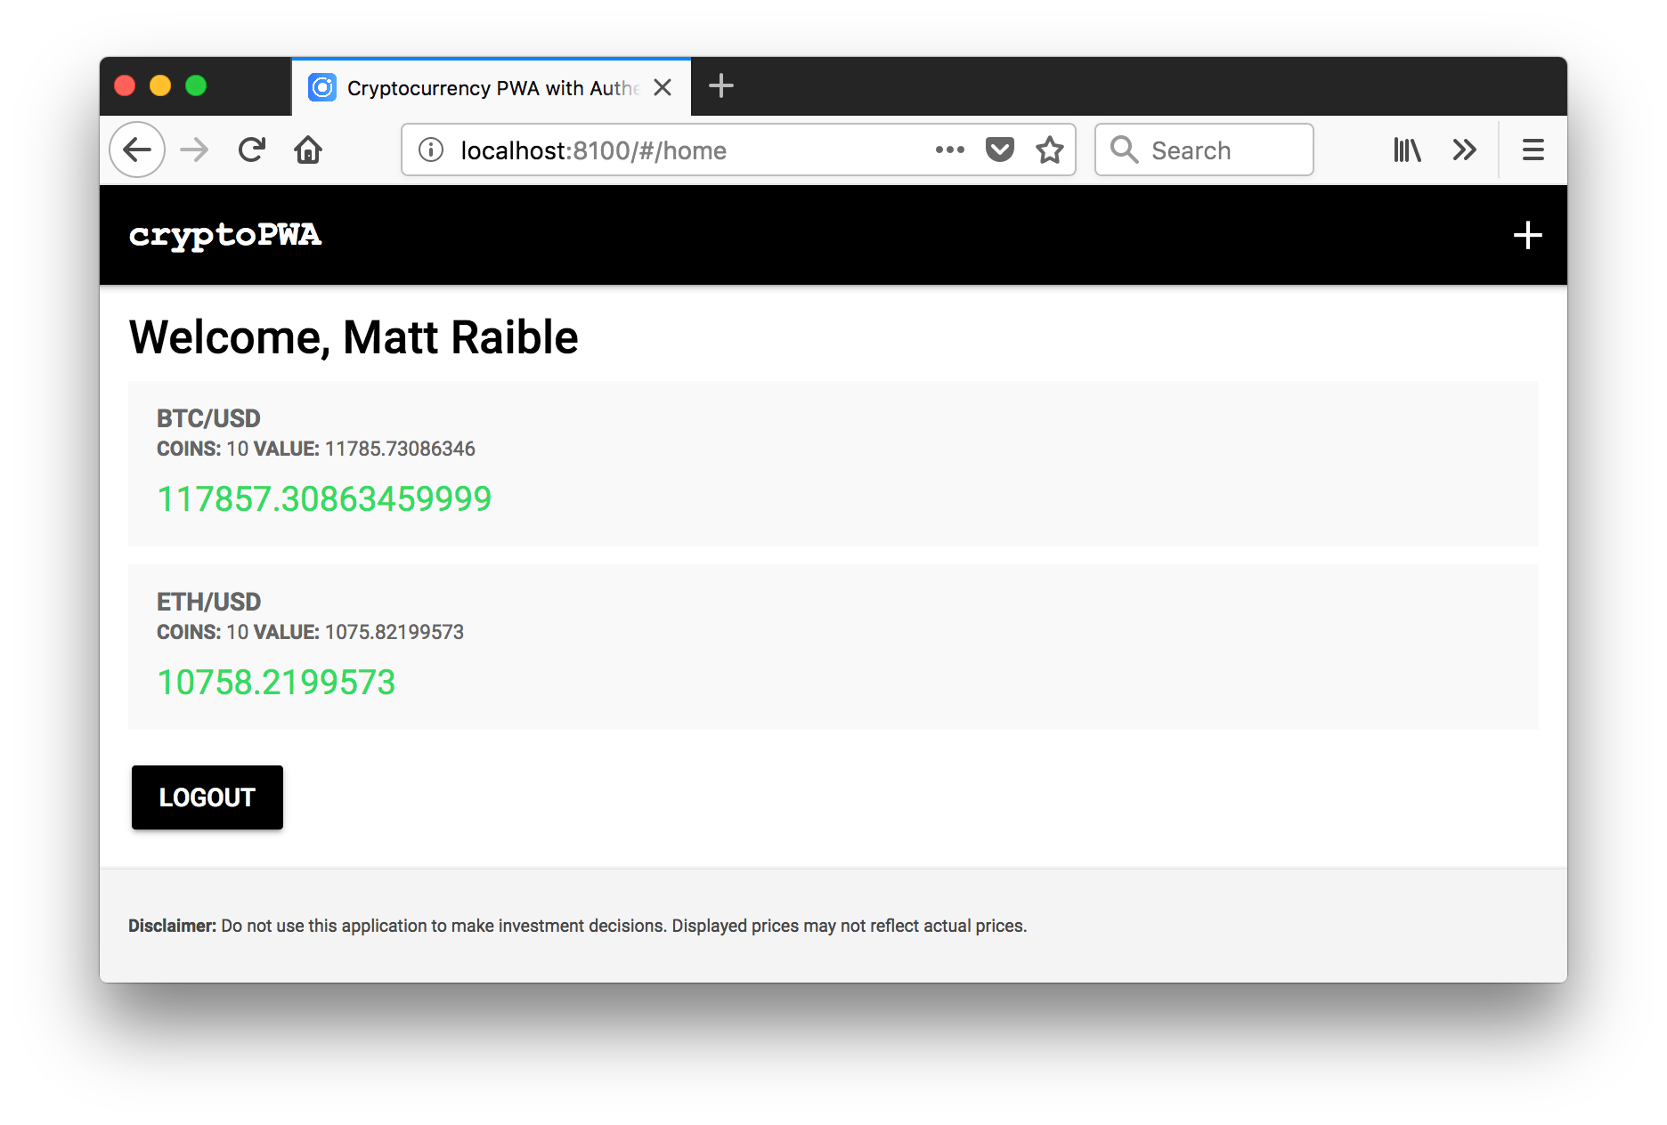Reload the current page
Screen dimensions: 1667x1125
pos(252,150)
